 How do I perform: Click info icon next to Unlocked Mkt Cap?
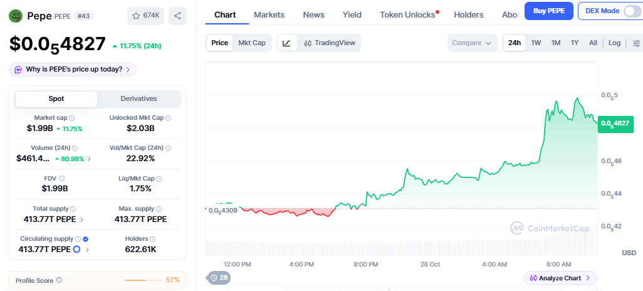(x=168, y=118)
